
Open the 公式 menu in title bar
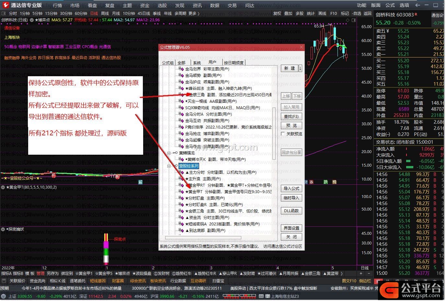(390, 5)
